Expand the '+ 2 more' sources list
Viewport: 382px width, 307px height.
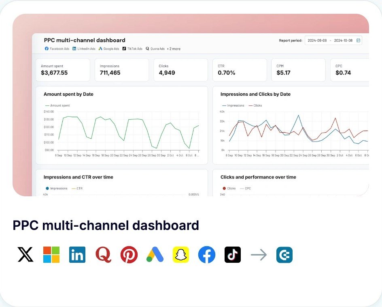(x=173, y=49)
